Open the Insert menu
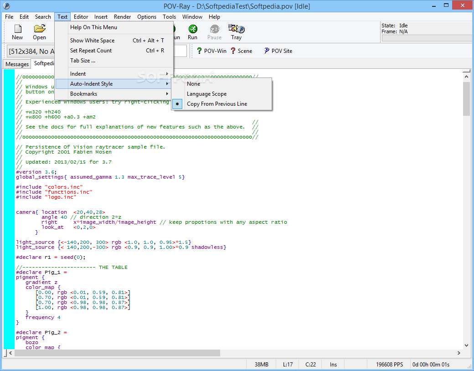Viewport: 474px width, 371px height. [101, 16]
